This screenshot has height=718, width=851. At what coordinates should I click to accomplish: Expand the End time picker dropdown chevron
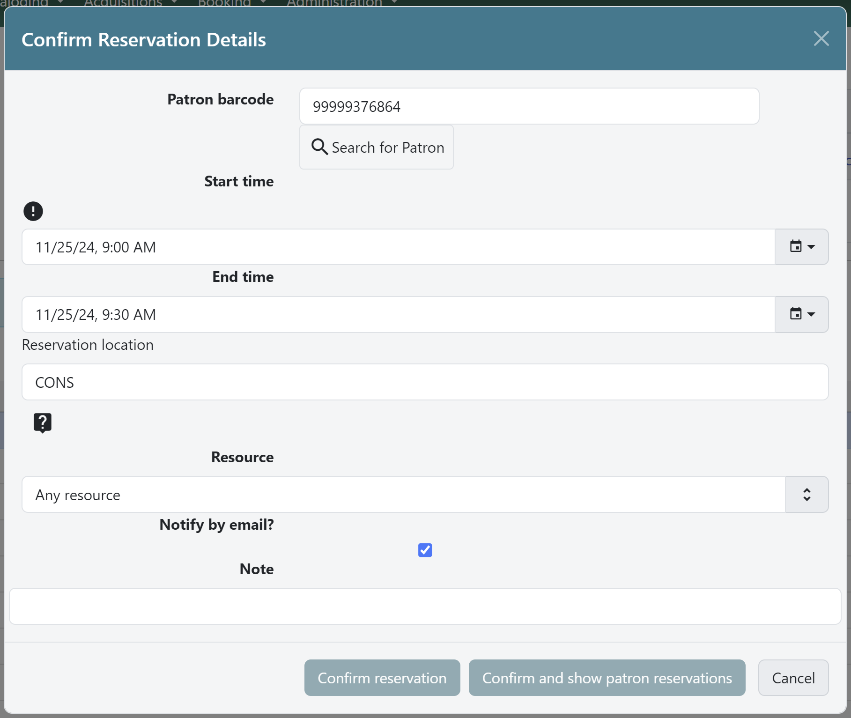pyautogui.click(x=811, y=314)
